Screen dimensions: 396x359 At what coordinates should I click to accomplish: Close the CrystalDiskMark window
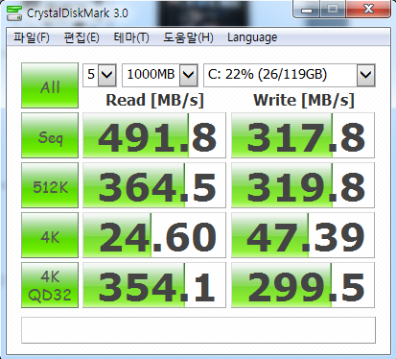point(368,10)
